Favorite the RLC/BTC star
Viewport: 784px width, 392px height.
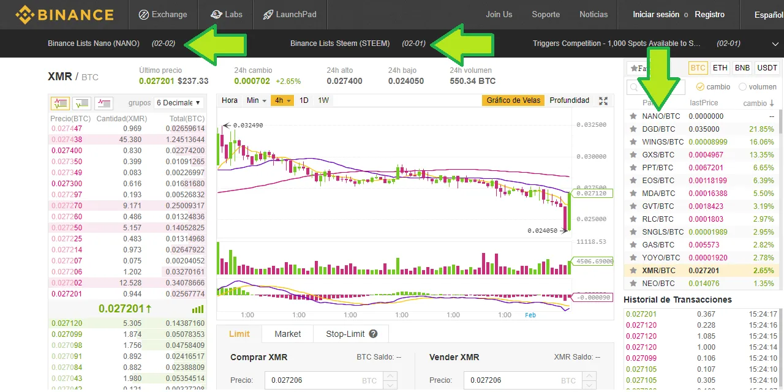(633, 219)
